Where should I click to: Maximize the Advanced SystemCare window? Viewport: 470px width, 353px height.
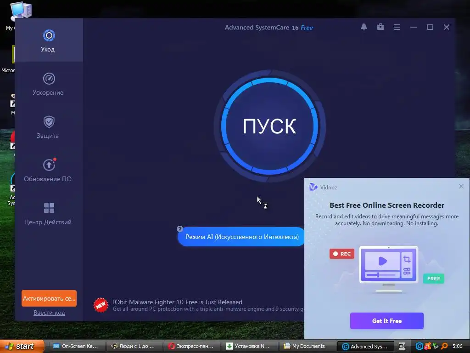pos(430,27)
